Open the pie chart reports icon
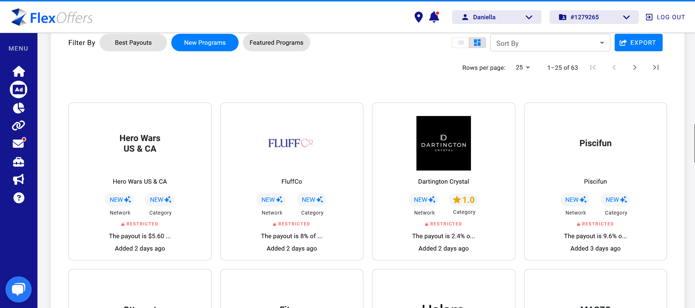The image size is (695, 308). click(x=19, y=108)
